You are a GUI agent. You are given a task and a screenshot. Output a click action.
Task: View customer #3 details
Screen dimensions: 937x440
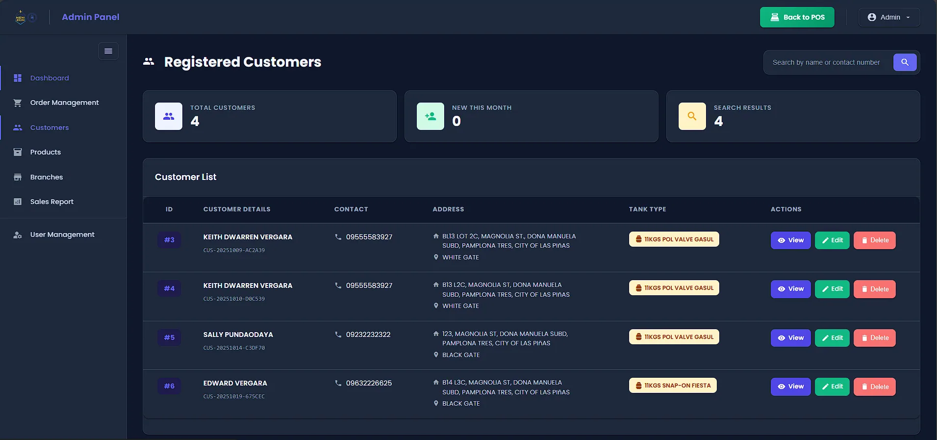click(790, 240)
